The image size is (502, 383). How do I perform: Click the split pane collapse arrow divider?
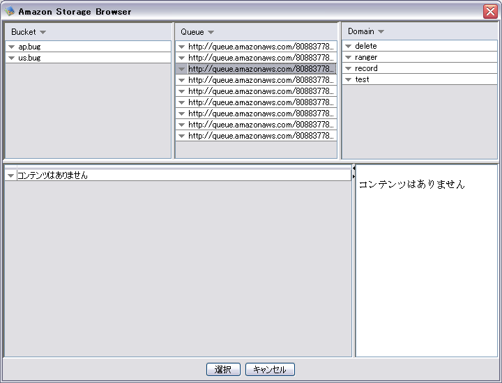point(353,172)
